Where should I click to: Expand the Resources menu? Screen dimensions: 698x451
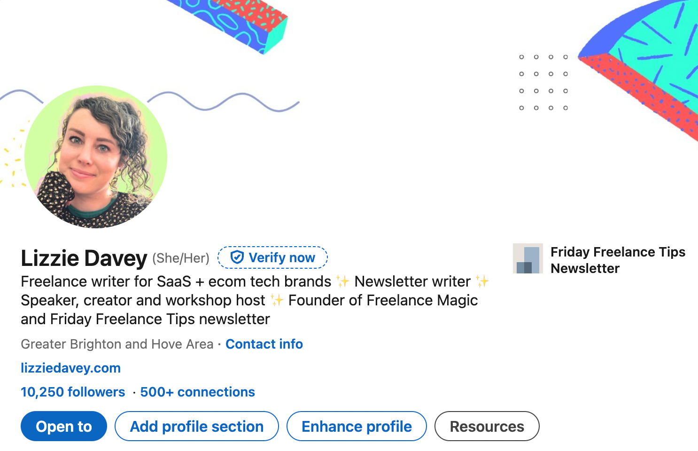click(x=487, y=426)
